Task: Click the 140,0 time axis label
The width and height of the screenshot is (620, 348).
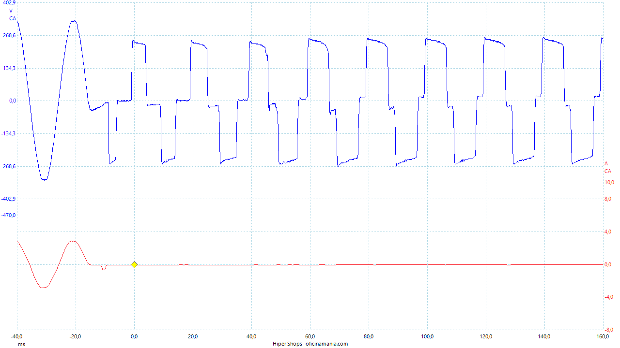Action: pyautogui.click(x=544, y=336)
